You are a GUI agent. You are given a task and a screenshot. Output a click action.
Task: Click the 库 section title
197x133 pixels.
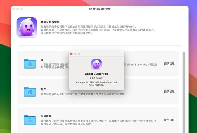coord(42,60)
